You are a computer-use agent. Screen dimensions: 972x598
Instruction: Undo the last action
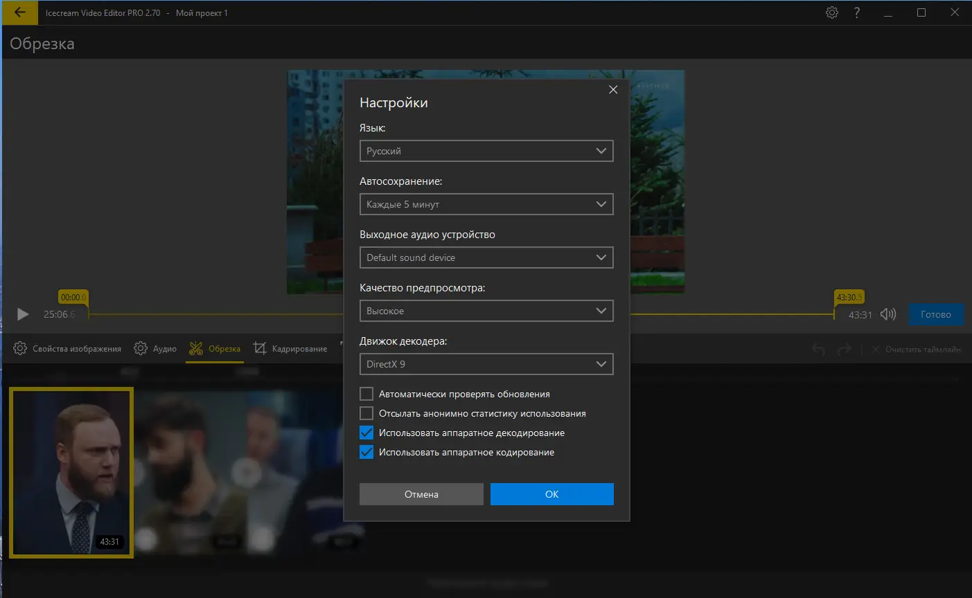click(x=819, y=350)
